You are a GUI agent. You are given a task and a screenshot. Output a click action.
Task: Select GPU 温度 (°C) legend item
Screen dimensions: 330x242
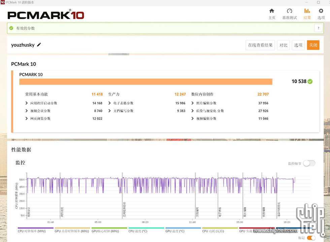183,230
